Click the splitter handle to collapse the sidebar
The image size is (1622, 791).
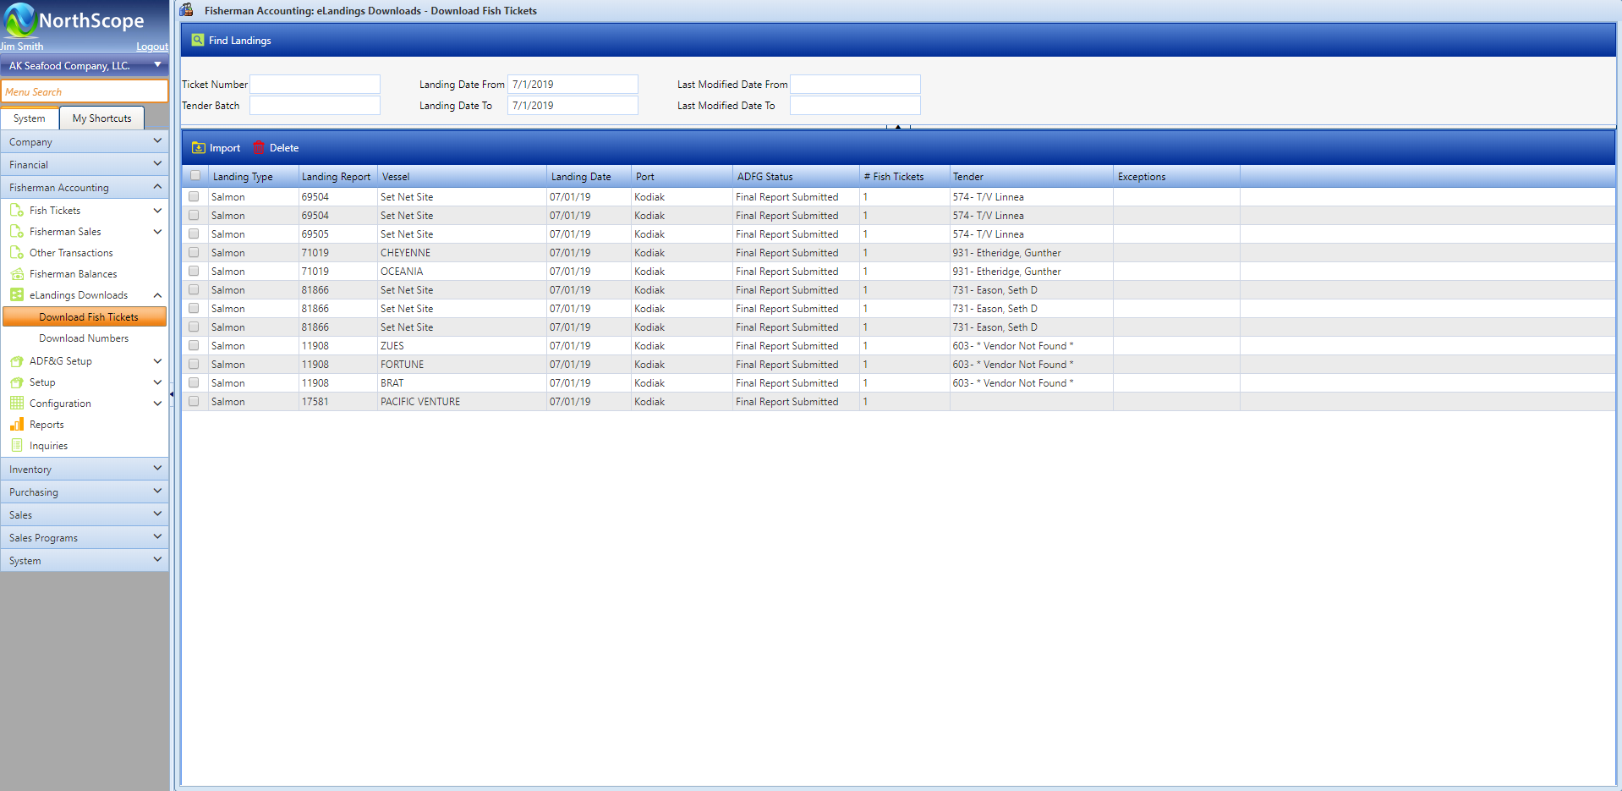pyautogui.click(x=172, y=394)
